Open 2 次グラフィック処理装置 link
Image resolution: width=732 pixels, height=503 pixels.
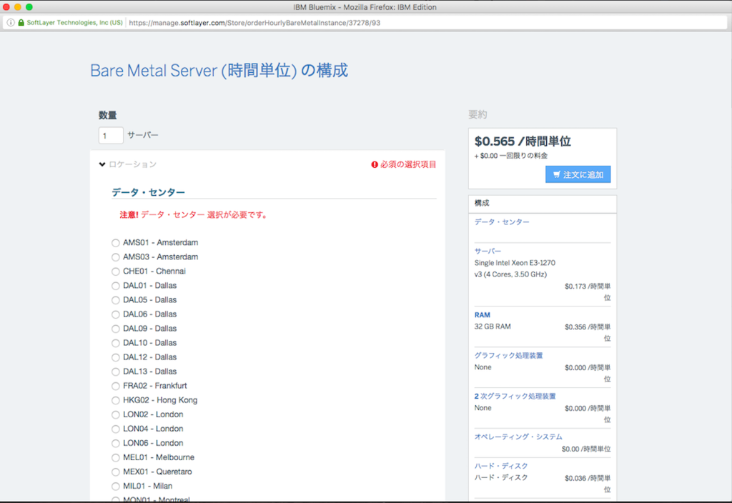[x=515, y=396]
